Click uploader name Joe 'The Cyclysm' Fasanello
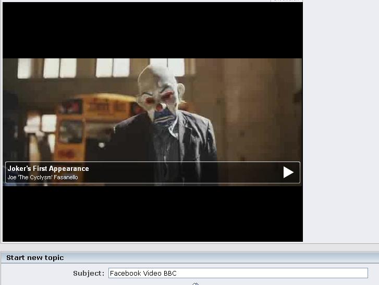This screenshot has height=285, width=379. pyautogui.click(x=43, y=177)
